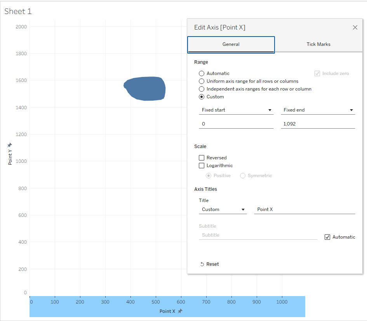The height and width of the screenshot is (321, 367).
Task: Click the pin icon beside Point Y axis
Action: (x=10, y=145)
